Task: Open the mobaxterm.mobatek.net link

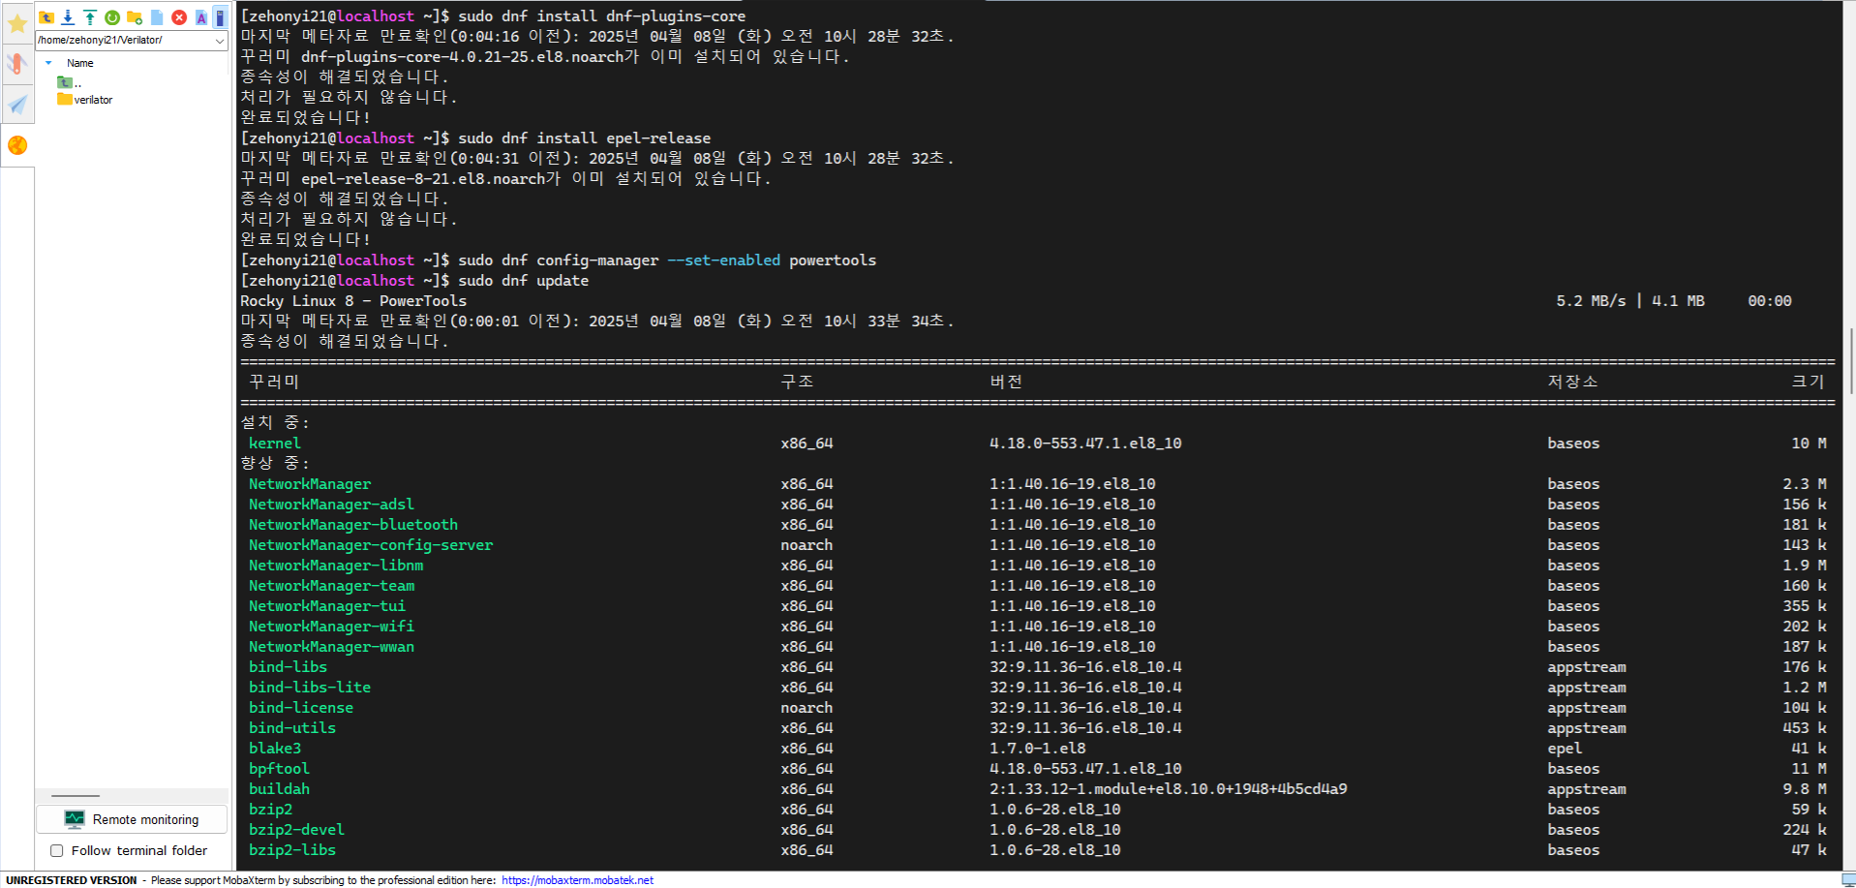Action: 577,880
